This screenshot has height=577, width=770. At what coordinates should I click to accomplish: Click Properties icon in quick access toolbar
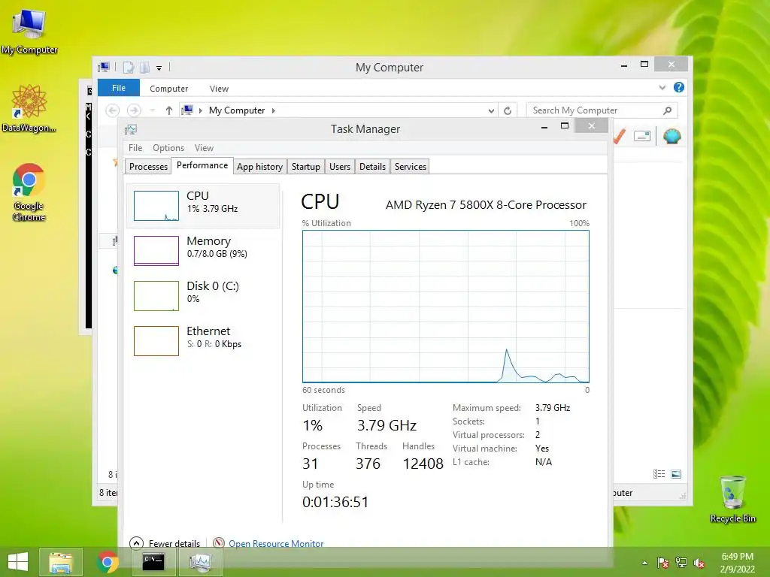click(128, 67)
